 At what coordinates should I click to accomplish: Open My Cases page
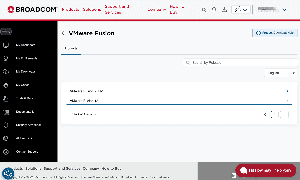pyautogui.click(x=23, y=85)
